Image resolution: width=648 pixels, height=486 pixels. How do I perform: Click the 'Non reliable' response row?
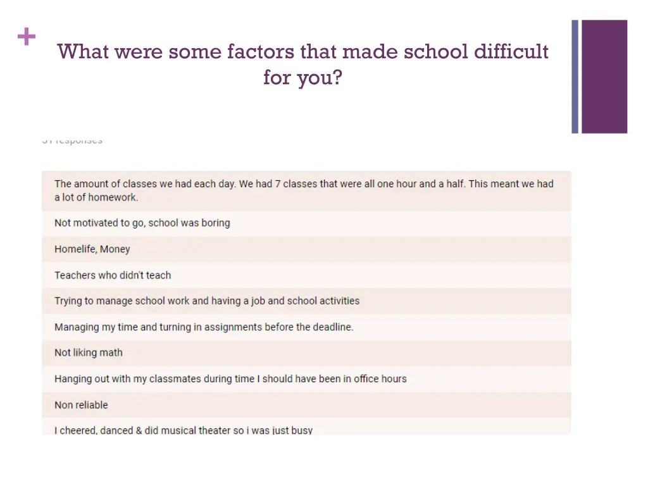tap(306, 405)
